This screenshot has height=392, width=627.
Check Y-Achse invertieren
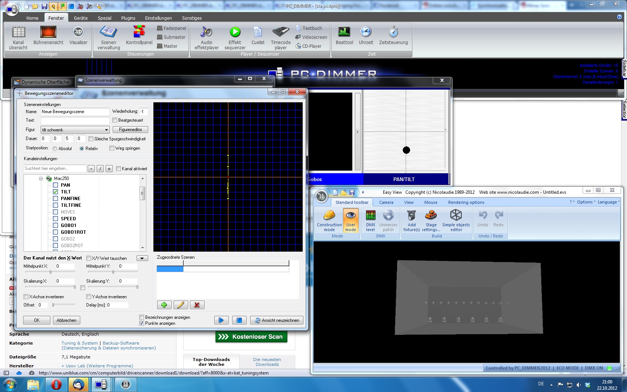click(x=88, y=297)
